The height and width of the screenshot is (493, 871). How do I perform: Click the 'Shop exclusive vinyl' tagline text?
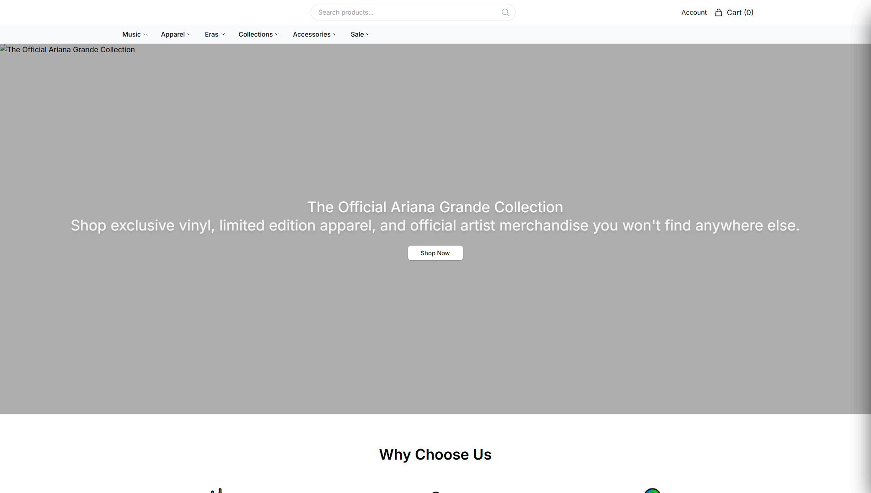pos(435,225)
